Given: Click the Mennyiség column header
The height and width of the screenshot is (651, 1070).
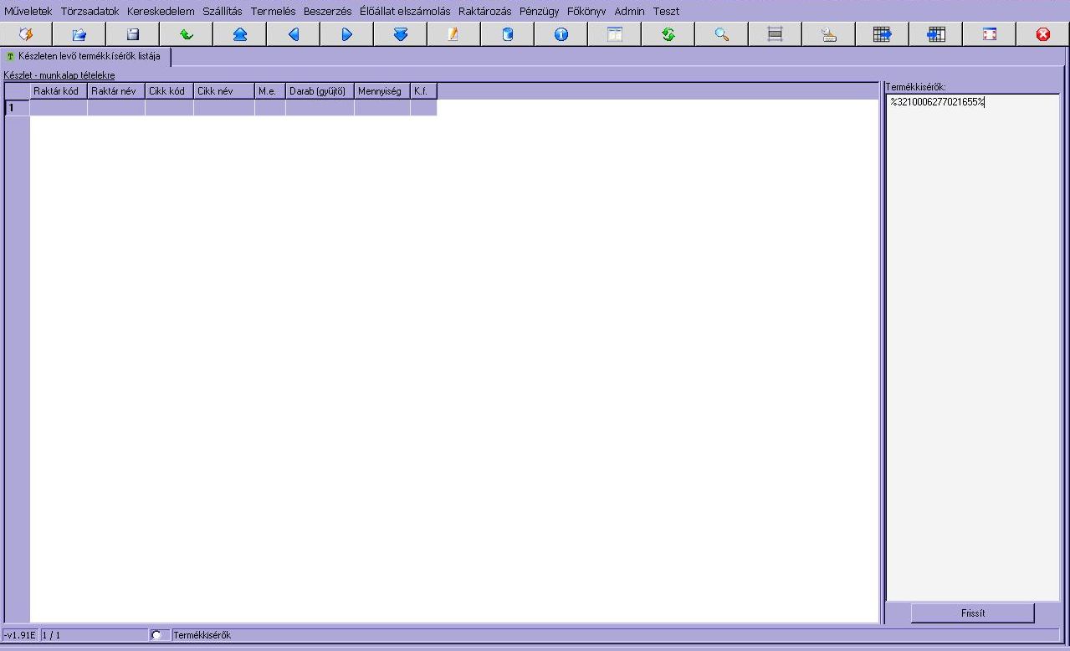Looking at the screenshot, I should pyautogui.click(x=382, y=90).
